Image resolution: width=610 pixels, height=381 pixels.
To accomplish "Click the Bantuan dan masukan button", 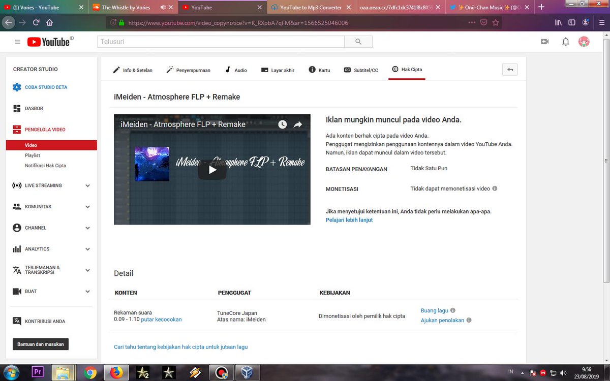I will pos(41,344).
